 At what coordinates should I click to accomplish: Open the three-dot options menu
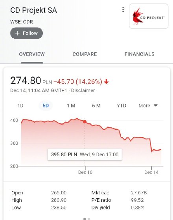123,10
